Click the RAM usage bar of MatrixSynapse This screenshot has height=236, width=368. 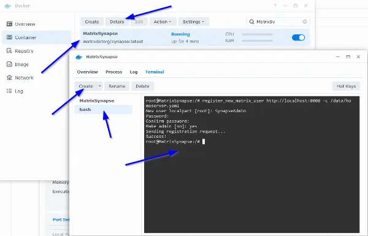[x=257, y=41]
